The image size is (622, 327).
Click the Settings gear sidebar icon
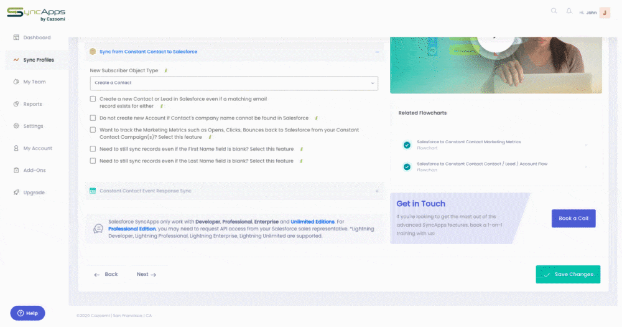16,126
